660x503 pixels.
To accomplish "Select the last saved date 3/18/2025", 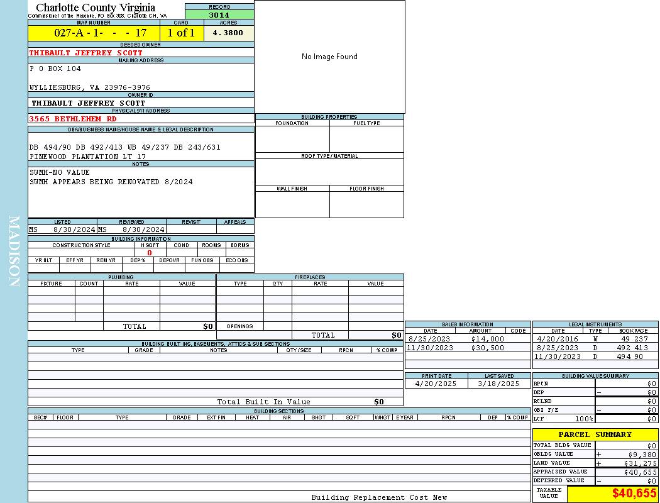I will click(x=498, y=384).
